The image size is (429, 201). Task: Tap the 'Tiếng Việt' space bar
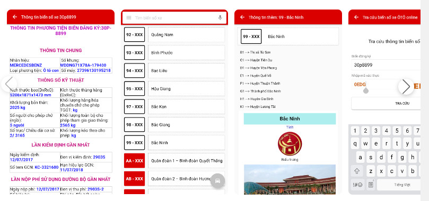(399, 185)
